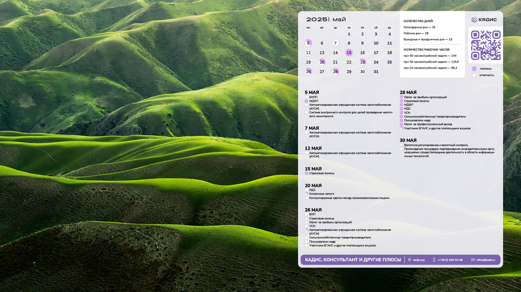
Task: Click the Налог на профессиональный доход entry
Action: tap(428, 124)
